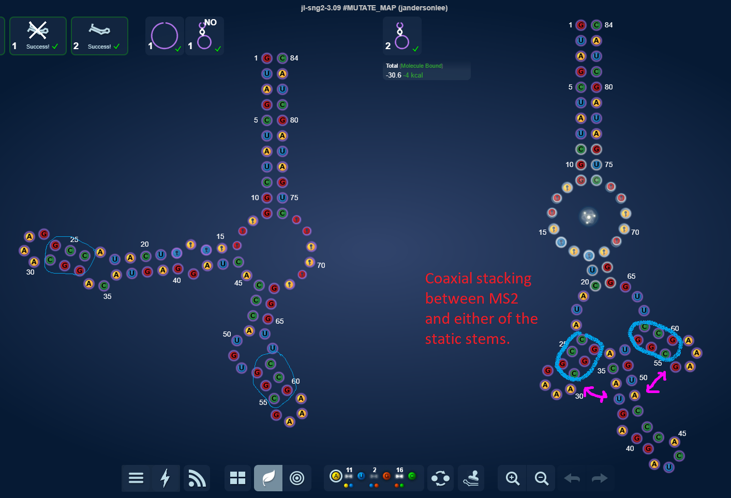Select the blue U base paint tool
Image resolution: width=731 pixels, height=498 pixels.
tap(361, 476)
